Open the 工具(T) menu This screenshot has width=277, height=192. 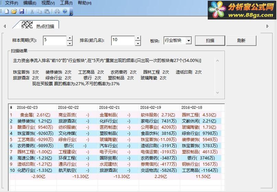[66, 3]
